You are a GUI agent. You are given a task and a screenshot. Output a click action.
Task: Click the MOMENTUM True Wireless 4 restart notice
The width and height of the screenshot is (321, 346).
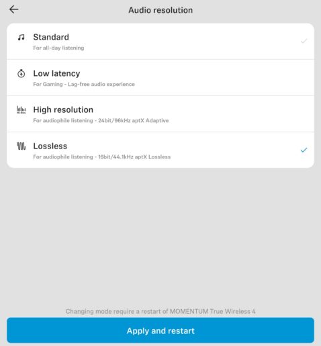tap(160, 311)
